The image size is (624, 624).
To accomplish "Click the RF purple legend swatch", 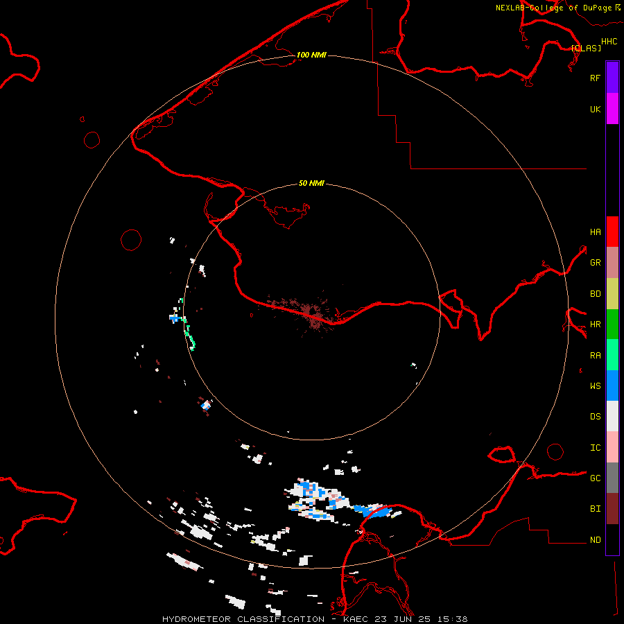I will click(x=612, y=78).
